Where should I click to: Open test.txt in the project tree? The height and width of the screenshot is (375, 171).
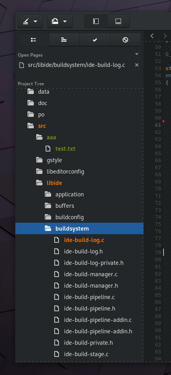coord(65,148)
